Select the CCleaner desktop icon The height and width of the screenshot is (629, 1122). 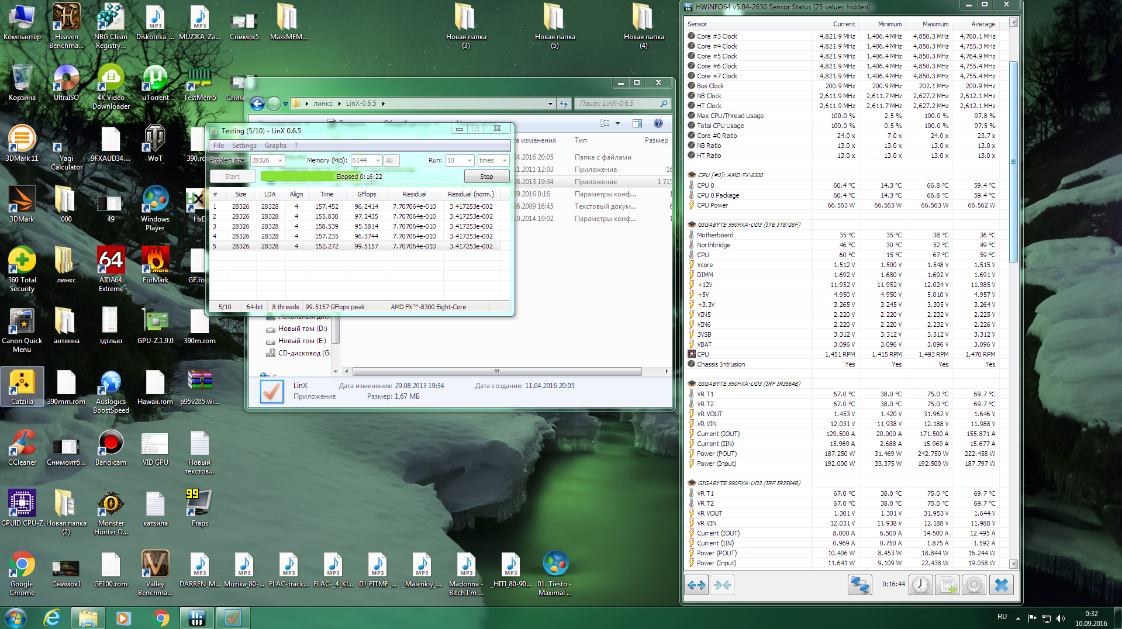[x=22, y=447]
